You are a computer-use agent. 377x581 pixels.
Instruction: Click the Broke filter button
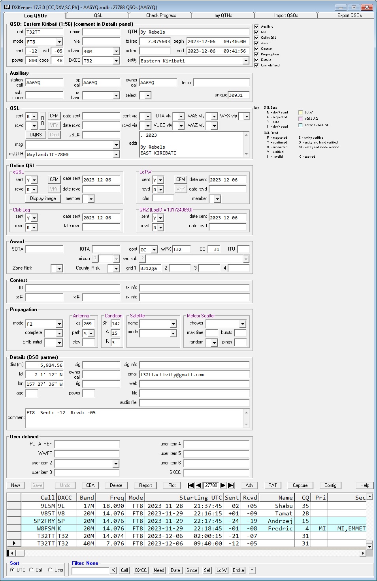tap(238, 570)
